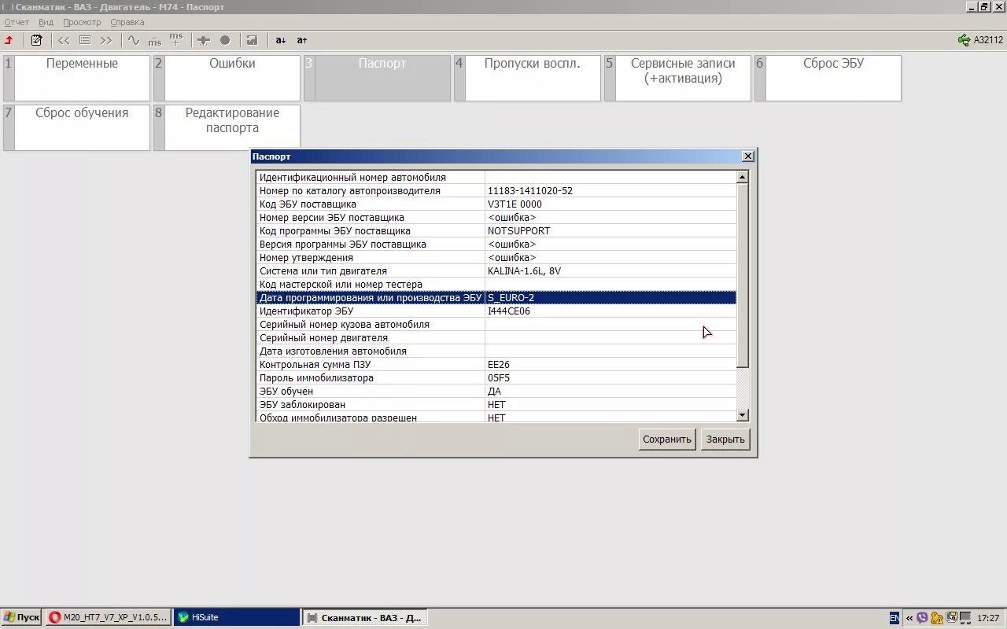Screen dimensions: 1007x629
Task: Select row Контрольная сумма ПЗУ
Action: point(496,365)
